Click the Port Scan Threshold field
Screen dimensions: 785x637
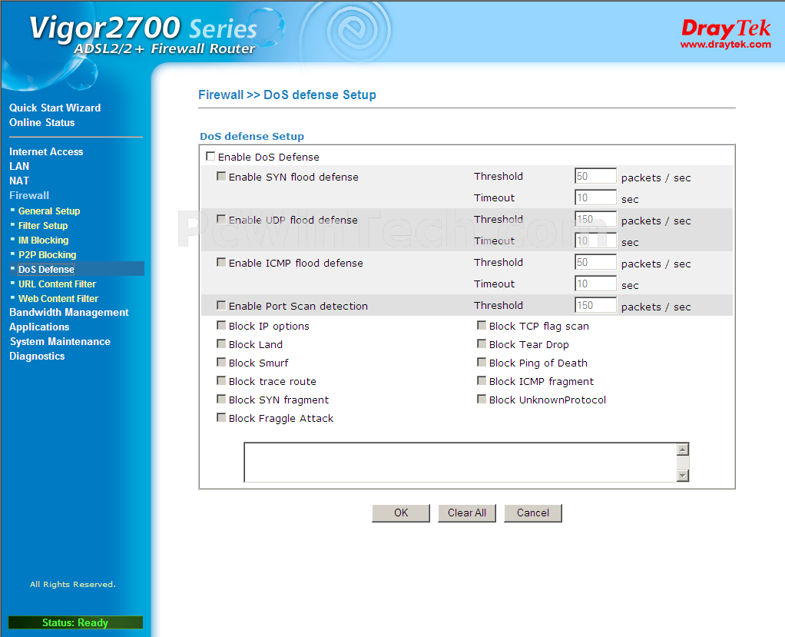595,306
